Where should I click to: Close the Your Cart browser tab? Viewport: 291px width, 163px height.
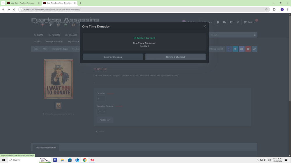pyautogui.click(x=39, y=3)
